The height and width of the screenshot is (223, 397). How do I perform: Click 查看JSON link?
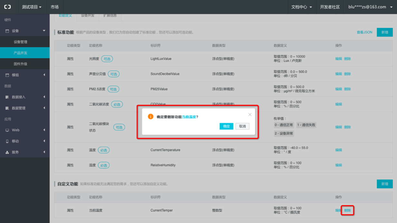[364, 32]
